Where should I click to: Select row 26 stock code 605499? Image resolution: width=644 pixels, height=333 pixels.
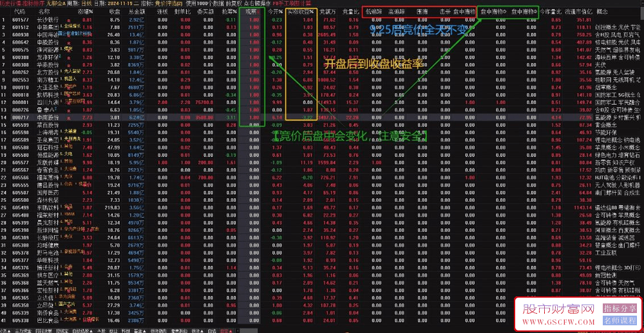coord(21,208)
